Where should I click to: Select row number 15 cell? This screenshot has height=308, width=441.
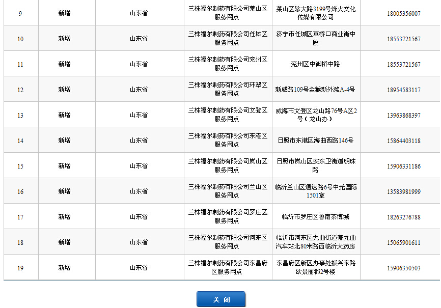(x=20, y=166)
